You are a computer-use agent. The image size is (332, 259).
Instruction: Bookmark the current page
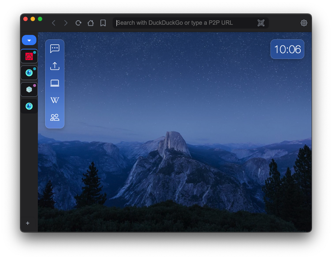103,23
